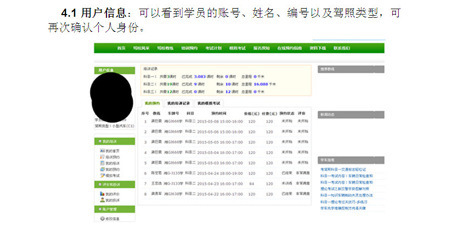Switch to the 我的模拟考试 tab
The image size is (457, 233).
208,102
